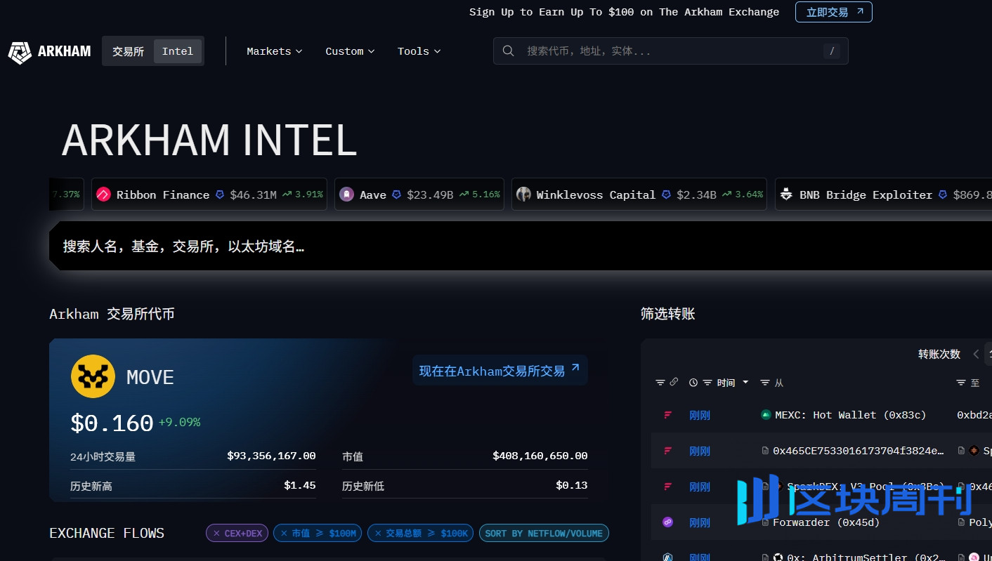992x561 pixels.
Task: Click the MOVE token logo
Action: point(93,377)
